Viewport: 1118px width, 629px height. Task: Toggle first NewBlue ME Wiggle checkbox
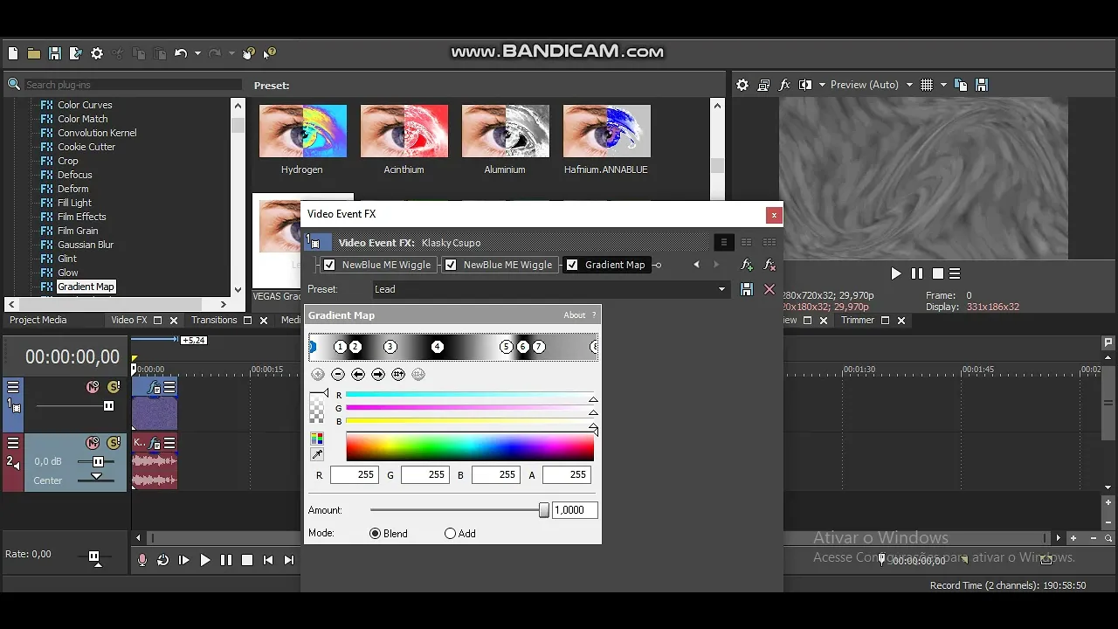329,265
